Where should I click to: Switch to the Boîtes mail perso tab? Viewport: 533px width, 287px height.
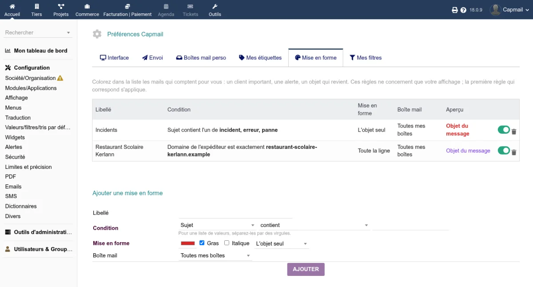pos(201,58)
